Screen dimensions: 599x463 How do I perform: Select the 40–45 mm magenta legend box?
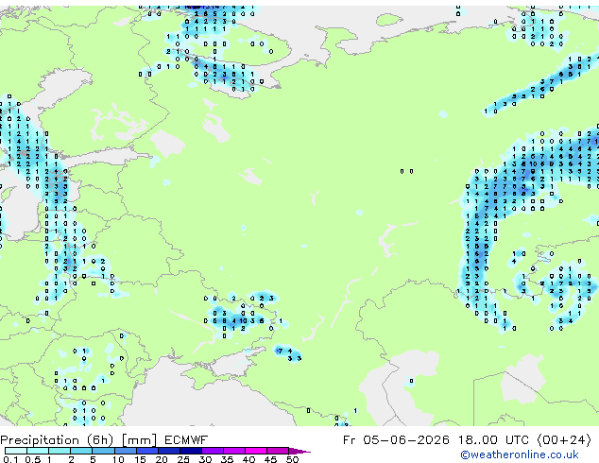click(x=256, y=451)
